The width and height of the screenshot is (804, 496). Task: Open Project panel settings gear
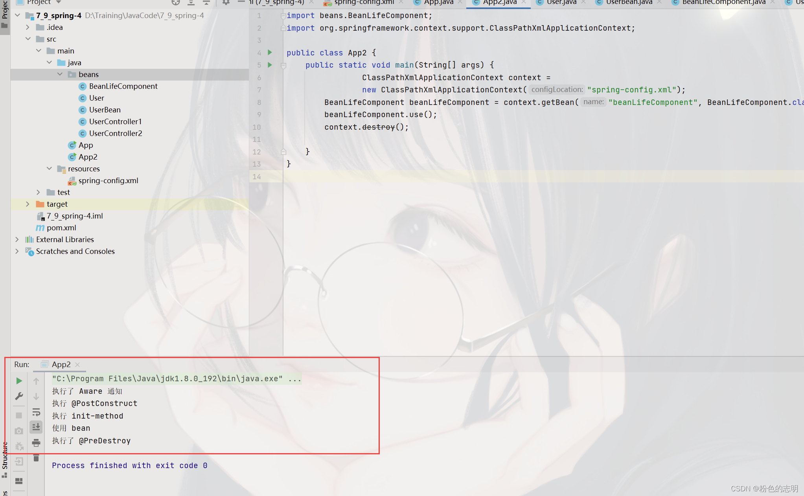pyautogui.click(x=226, y=2)
